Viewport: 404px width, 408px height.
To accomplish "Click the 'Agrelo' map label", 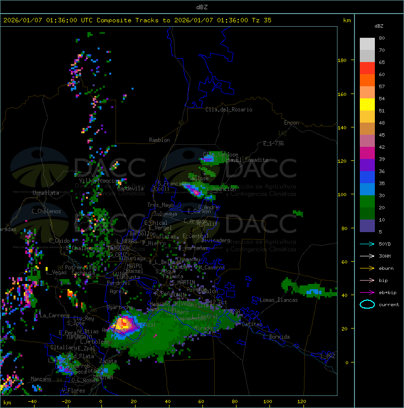I will [118, 291].
